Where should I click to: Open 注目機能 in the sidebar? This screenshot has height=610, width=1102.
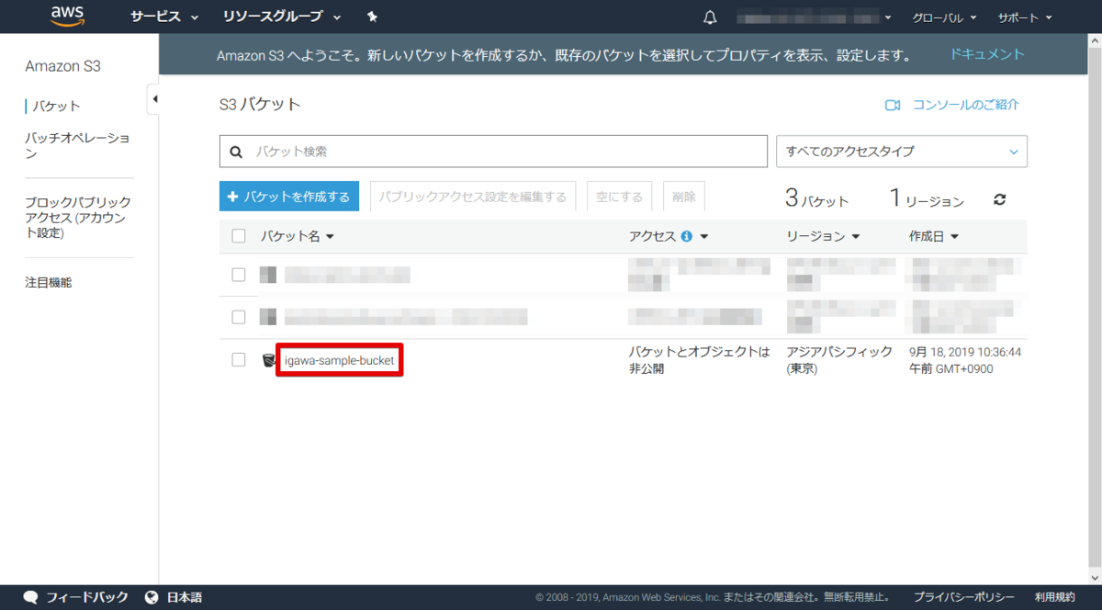click(x=49, y=283)
